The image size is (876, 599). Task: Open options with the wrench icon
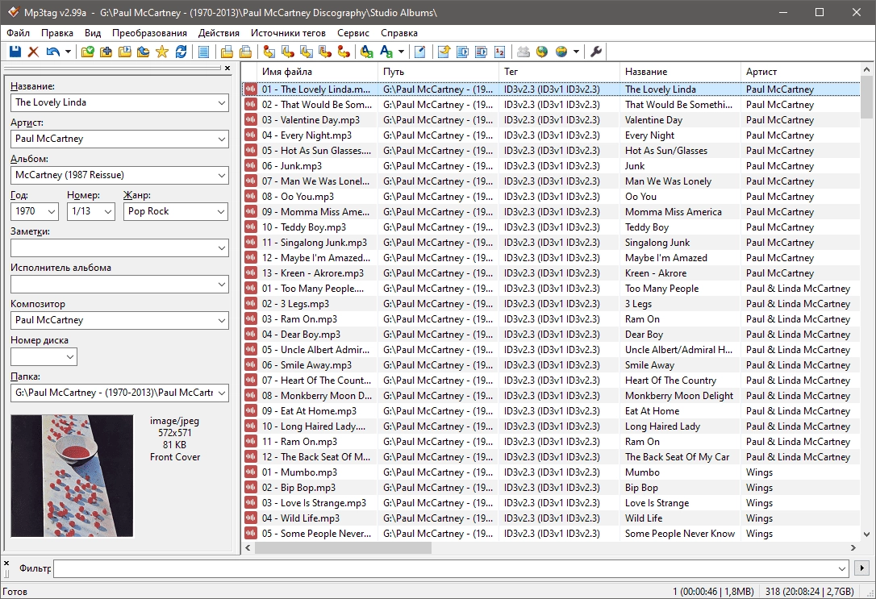[596, 52]
